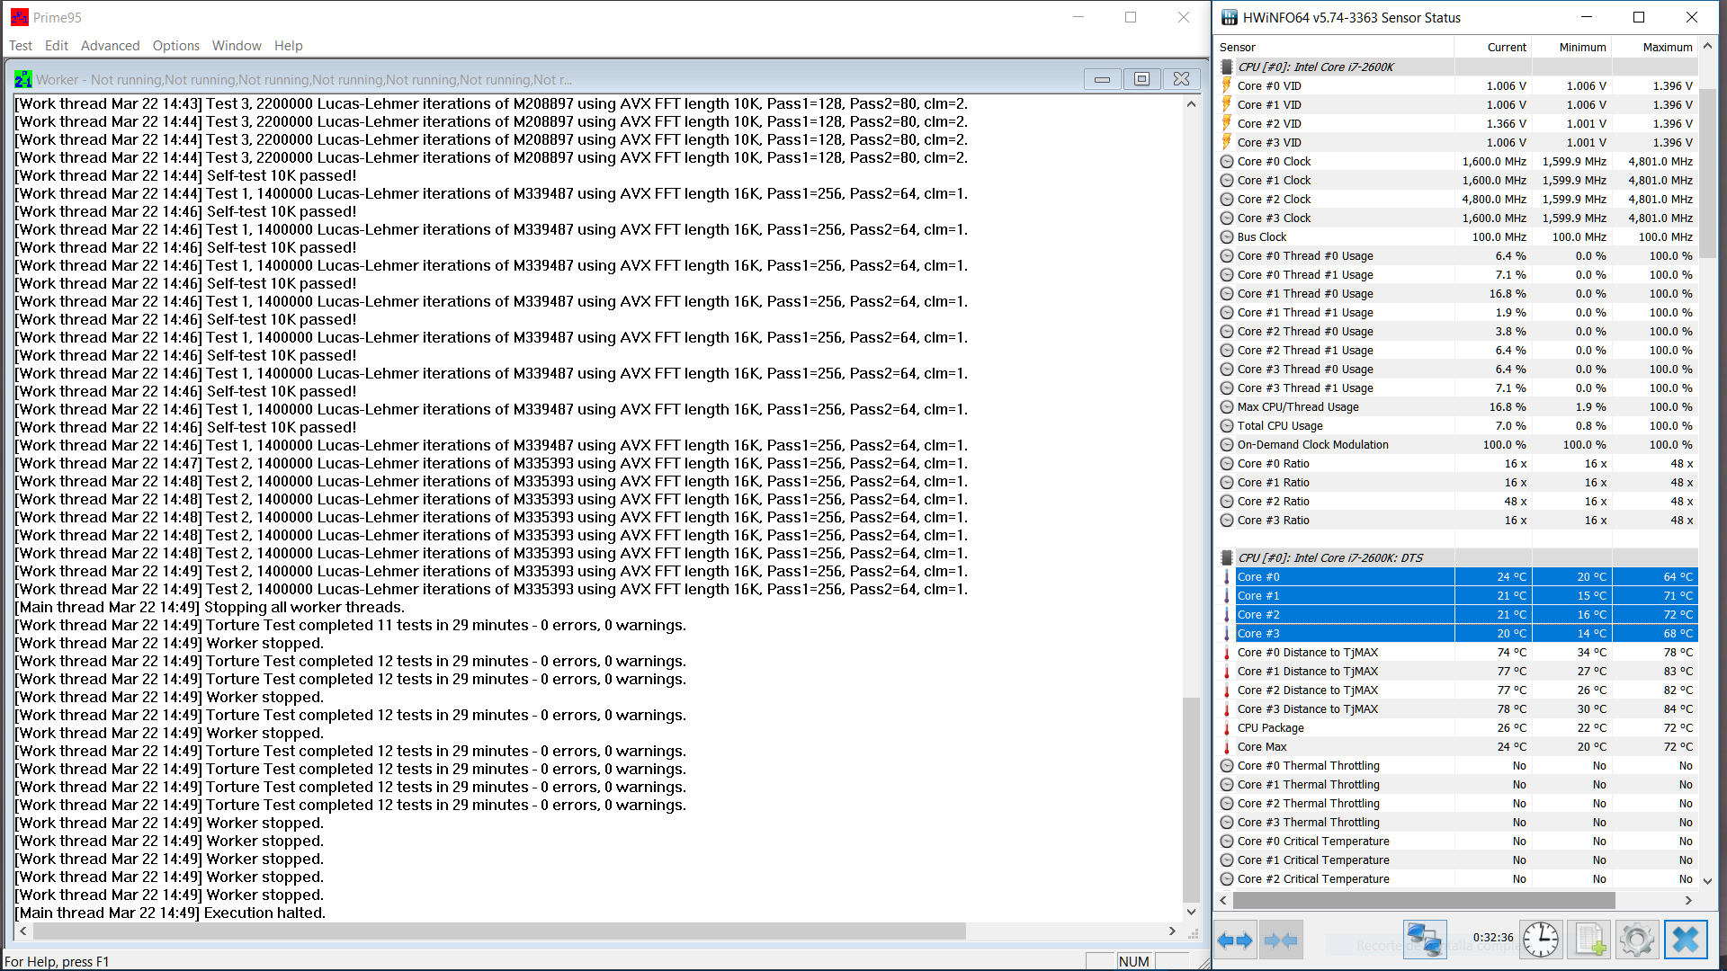Click the shrink columns inward-arrows icon
Image resolution: width=1727 pixels, height=971 pixels.
point(1281,940)
